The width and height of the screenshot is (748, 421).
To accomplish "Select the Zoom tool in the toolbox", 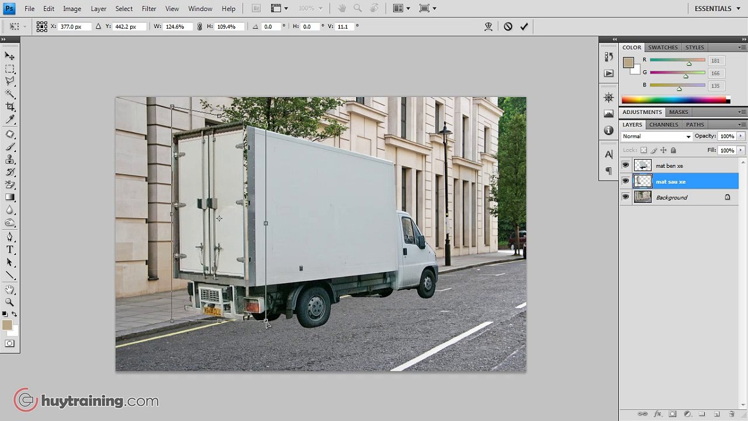I will [x=10, y=302].
